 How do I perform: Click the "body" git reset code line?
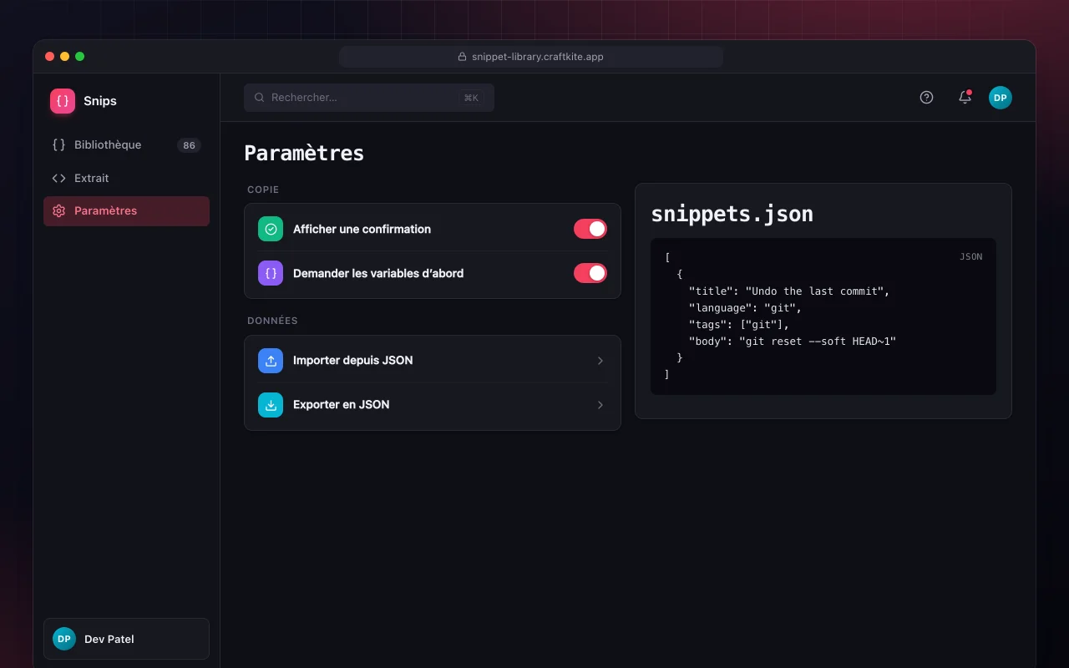coord(793,342)
